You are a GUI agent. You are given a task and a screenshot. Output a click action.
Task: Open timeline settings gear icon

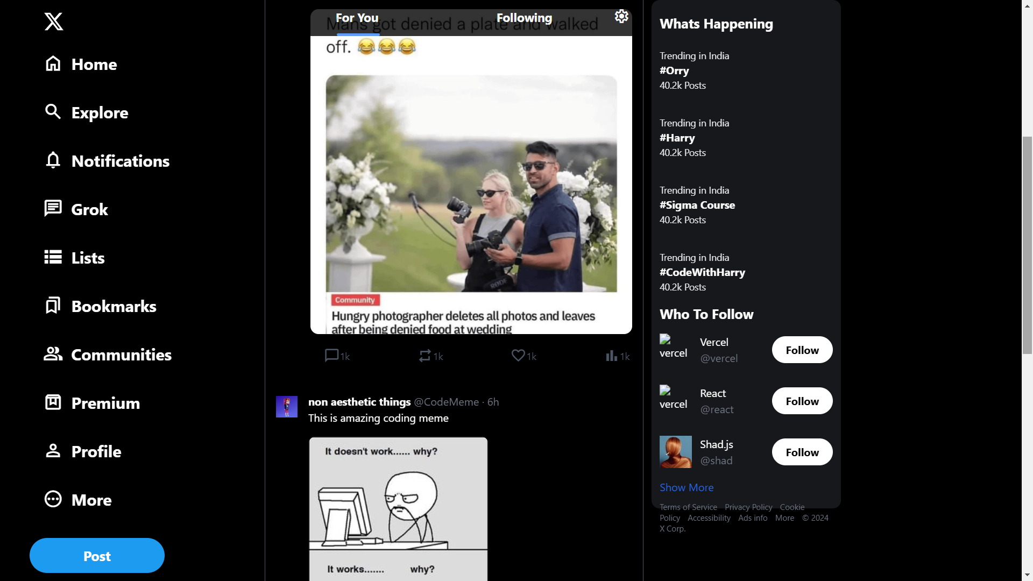point(621,17)
